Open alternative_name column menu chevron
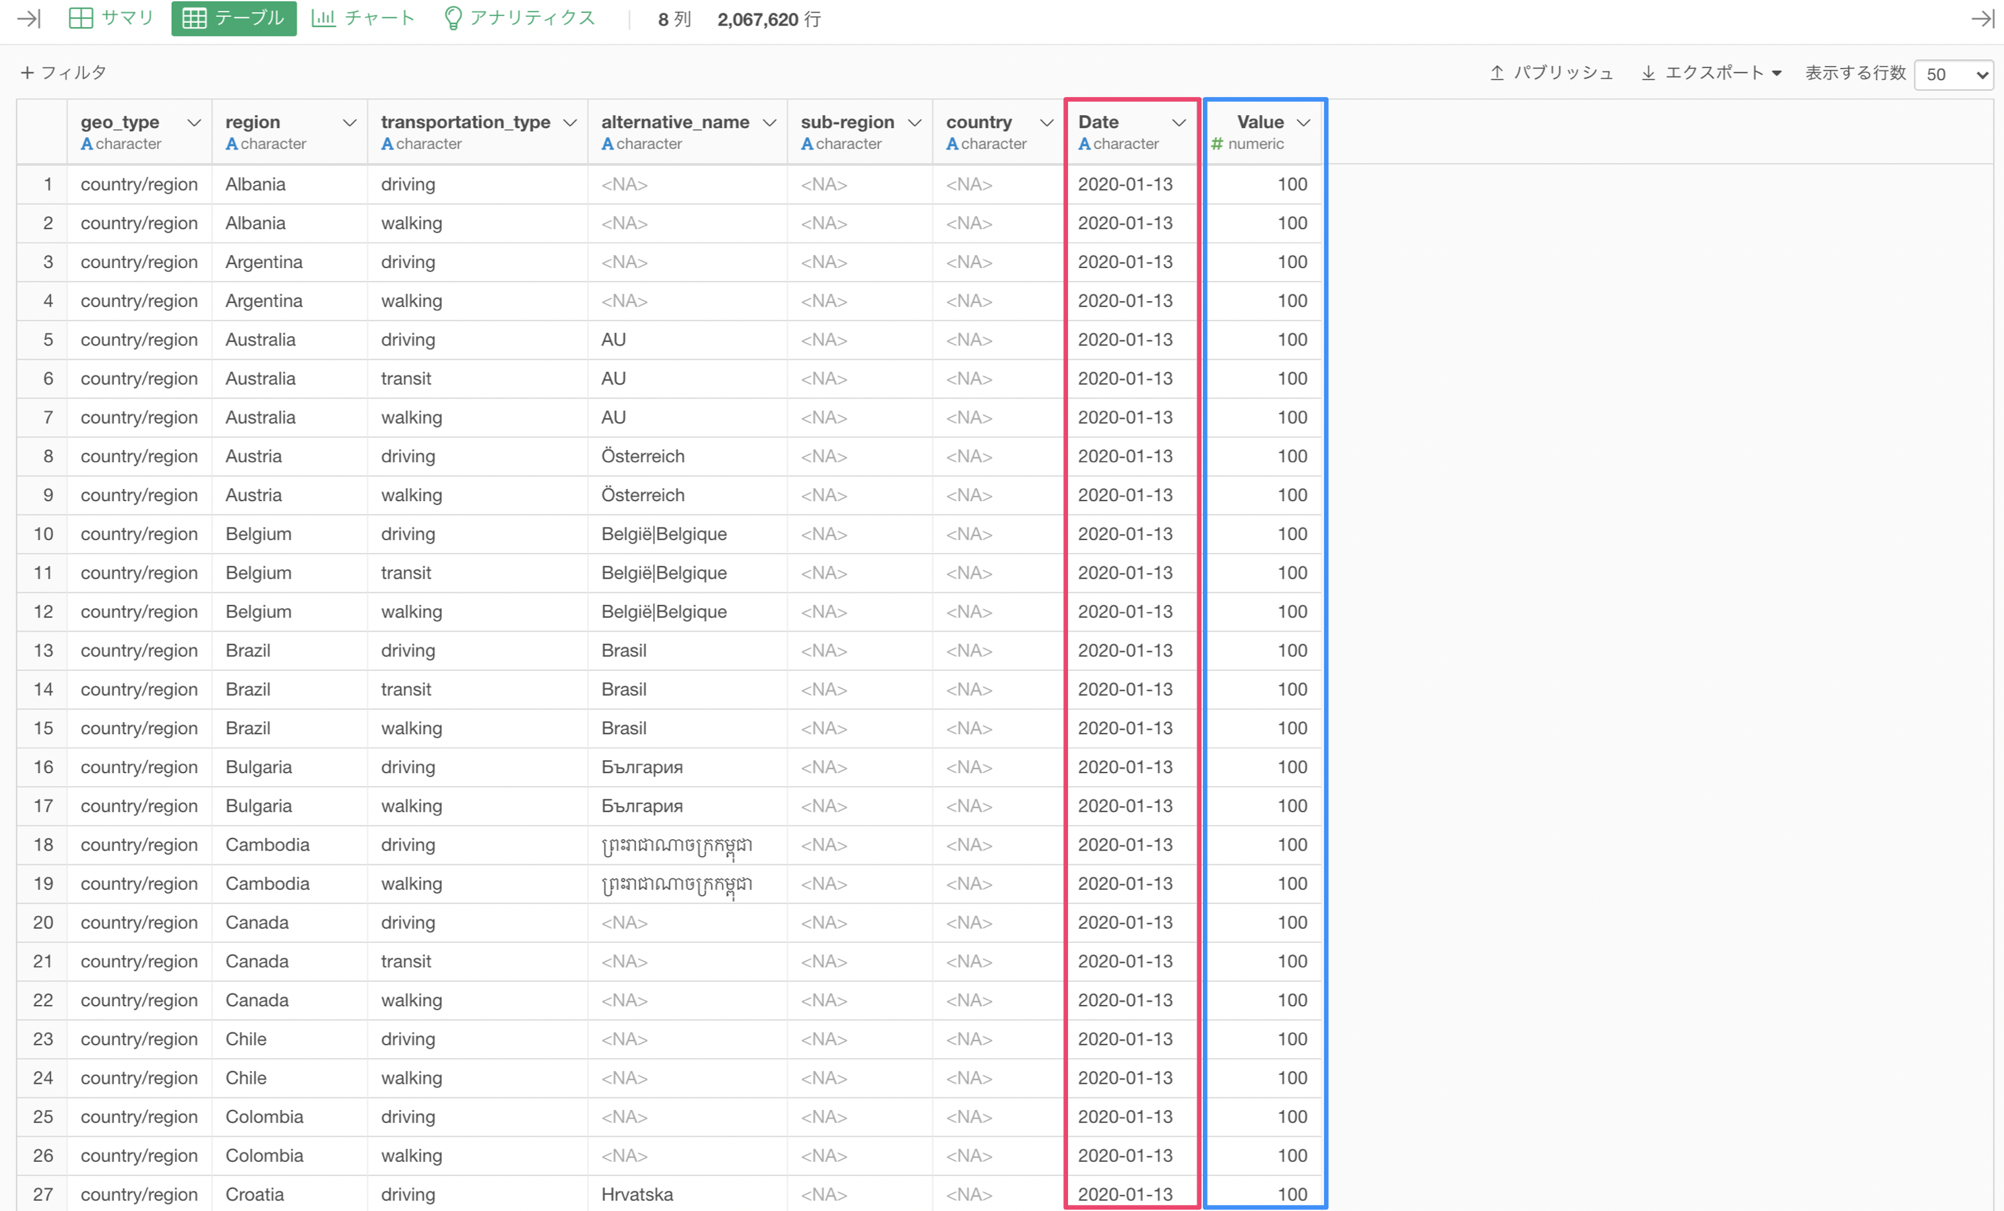The height and width of the screenshot is (1211, 2004). [x=770, y=123]
